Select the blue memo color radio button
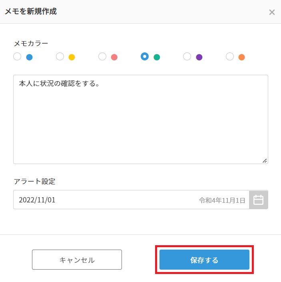The image size is (281, 282). [x=17, y=56]
